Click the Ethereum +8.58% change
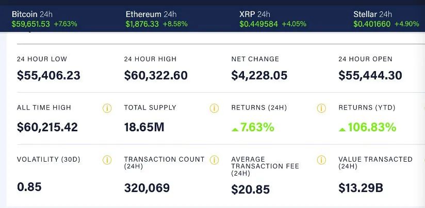This screenshot has height=208, width=425. point(175,24)
